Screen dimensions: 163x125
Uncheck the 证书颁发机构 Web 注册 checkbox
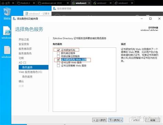(x=58, y=60)
